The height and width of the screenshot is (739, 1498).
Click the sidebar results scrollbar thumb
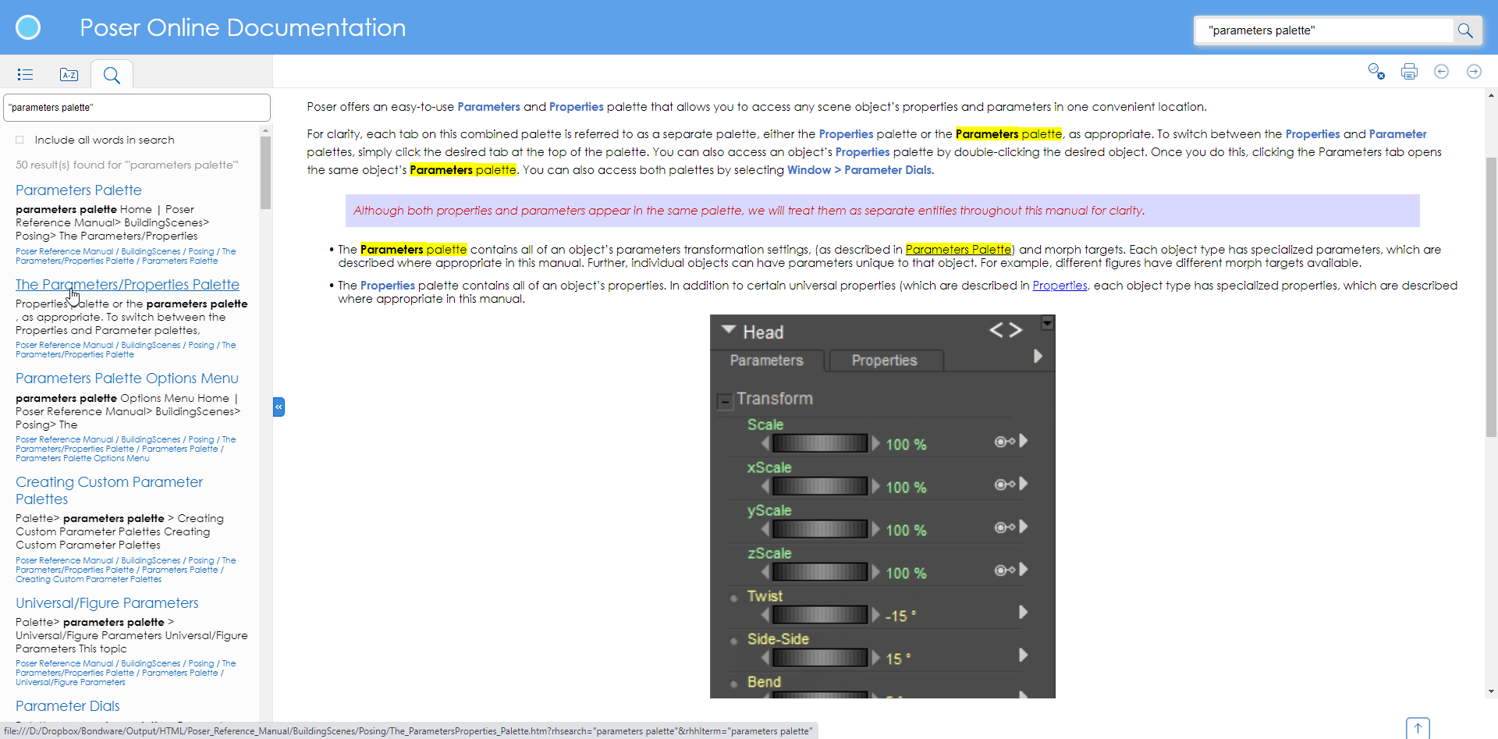point(265,172)
